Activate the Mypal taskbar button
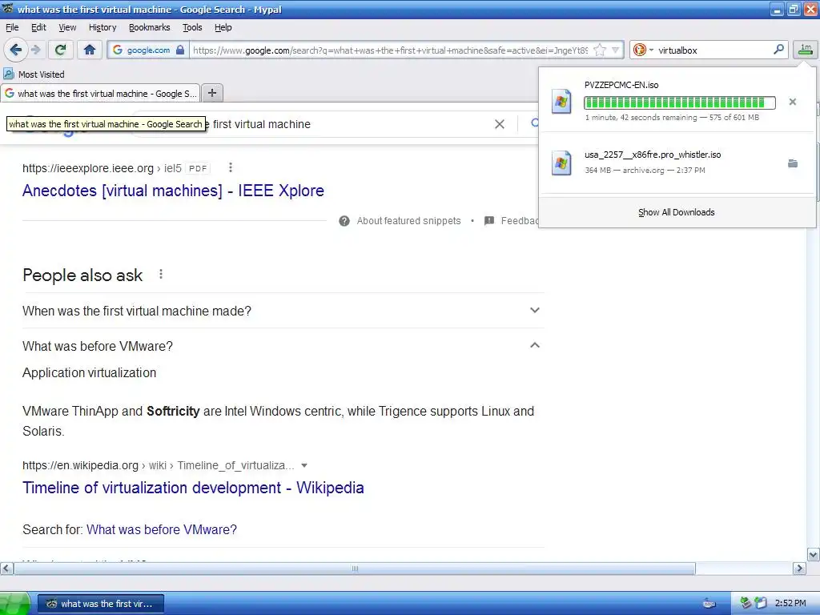The height and width of the screenshot is (615, 820). pyautogui.click(x=101, y=604)
